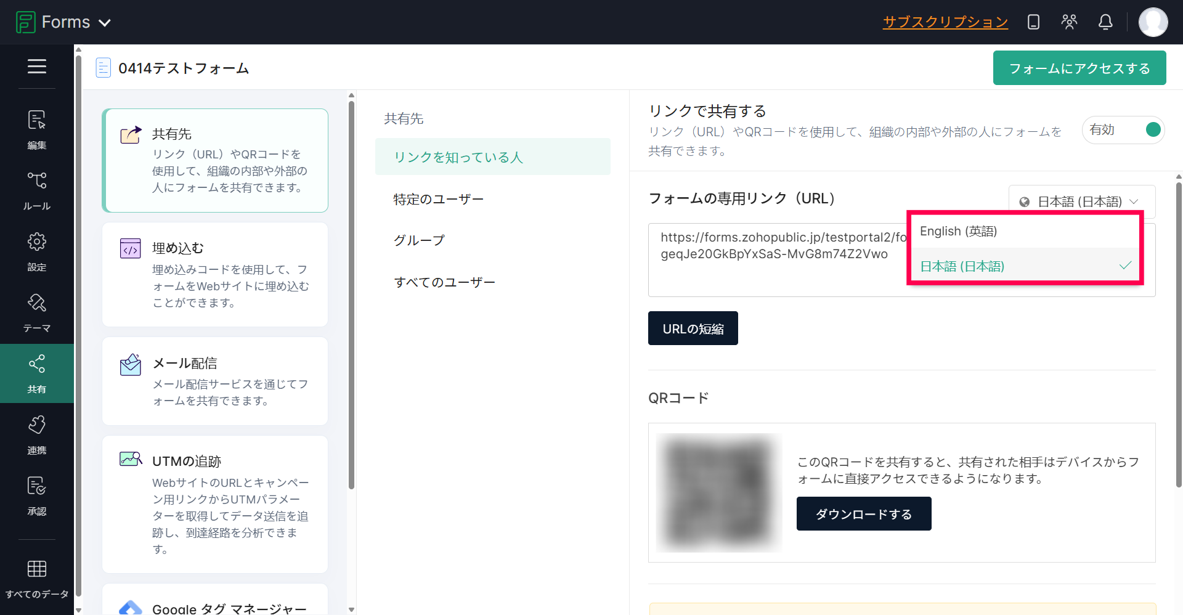Collapse the 日本語 language dropdown
The height and width of the screenshot is (615, 1183).
(x=1081, y=202)
